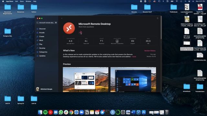Select the AirbnbData folder on the desktop
The image size is (207, 116).
click(187, 88)
